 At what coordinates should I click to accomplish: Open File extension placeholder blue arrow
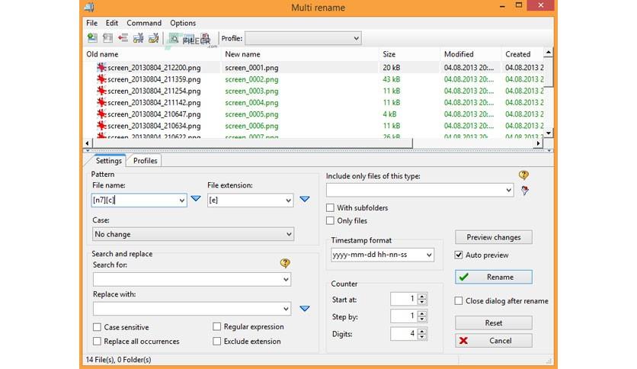tap(305, 199)
